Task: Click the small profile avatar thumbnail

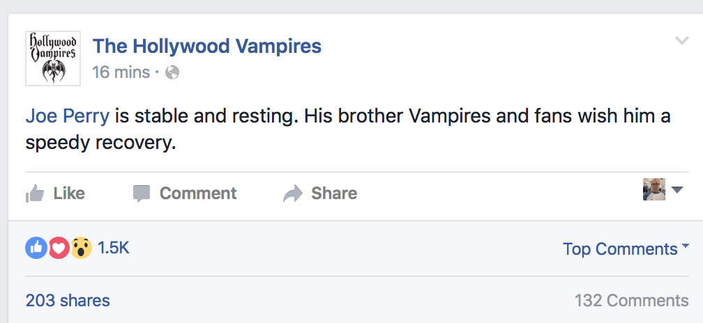Action: (653, 189)
